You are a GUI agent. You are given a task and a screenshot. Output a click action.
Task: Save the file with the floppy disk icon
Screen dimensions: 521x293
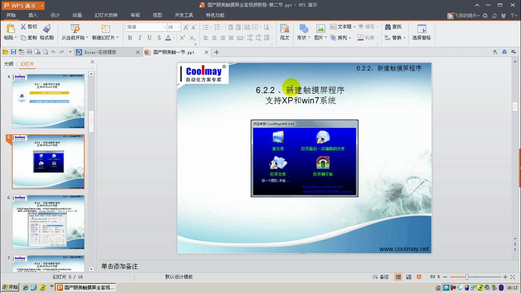13,52
